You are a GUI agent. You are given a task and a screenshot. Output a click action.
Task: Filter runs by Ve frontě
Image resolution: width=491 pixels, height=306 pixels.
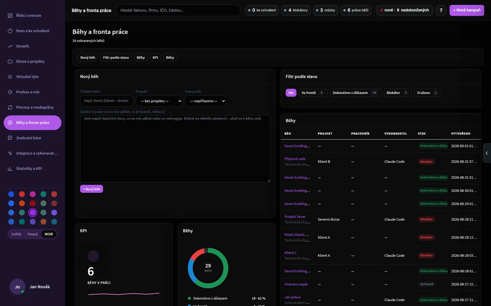[x=313, y=93]
